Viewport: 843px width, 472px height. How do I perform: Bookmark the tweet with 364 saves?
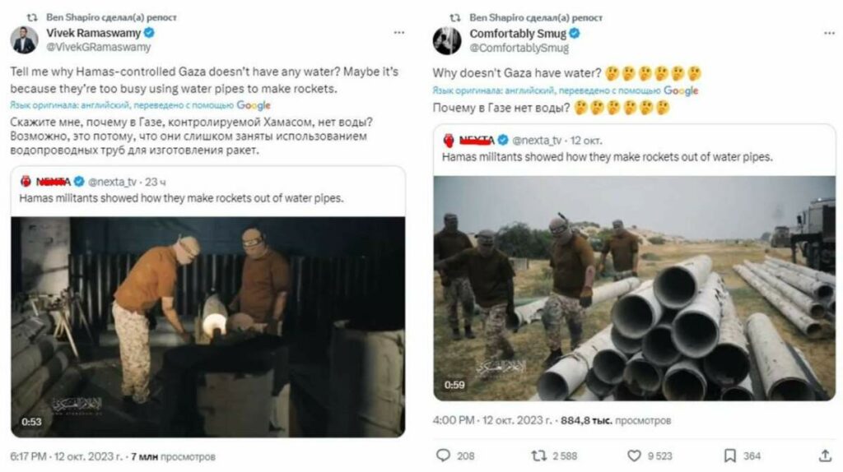[x=729, y=455]
